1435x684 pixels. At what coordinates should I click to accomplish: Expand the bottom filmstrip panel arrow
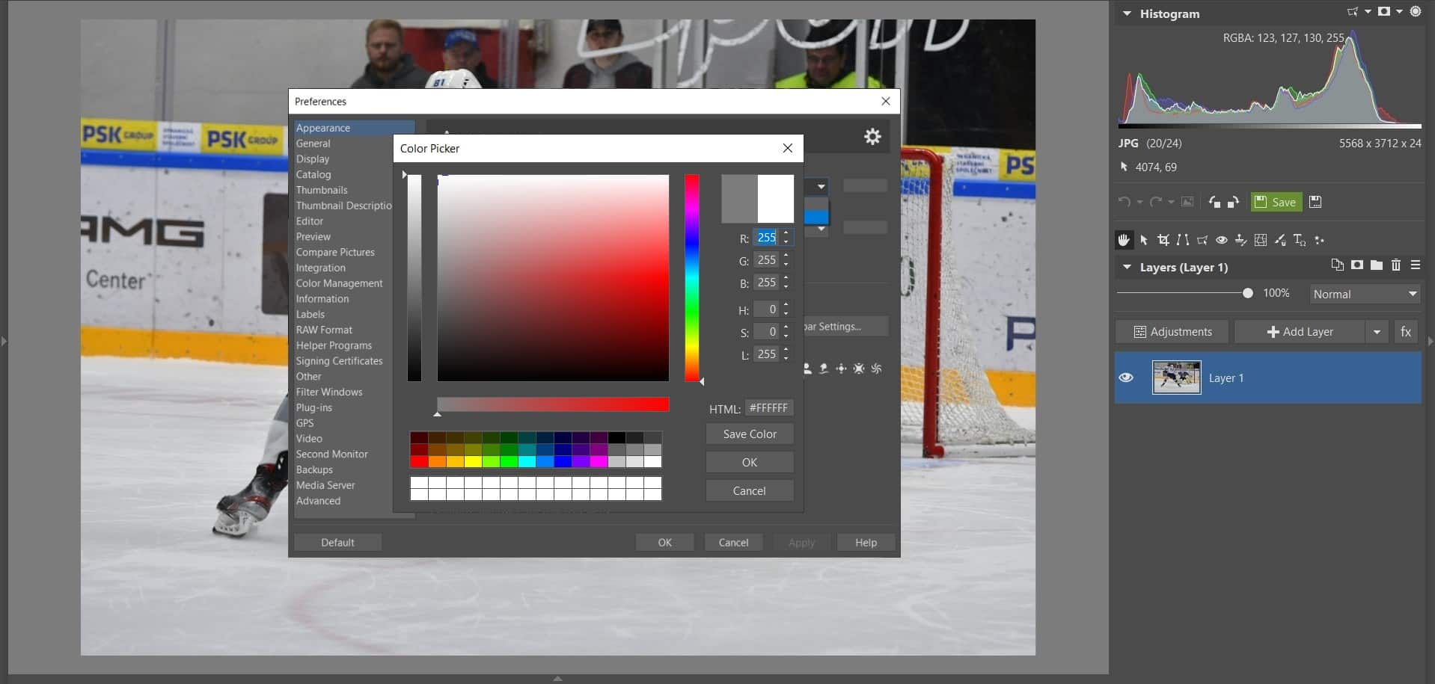[x=557, y=679]
